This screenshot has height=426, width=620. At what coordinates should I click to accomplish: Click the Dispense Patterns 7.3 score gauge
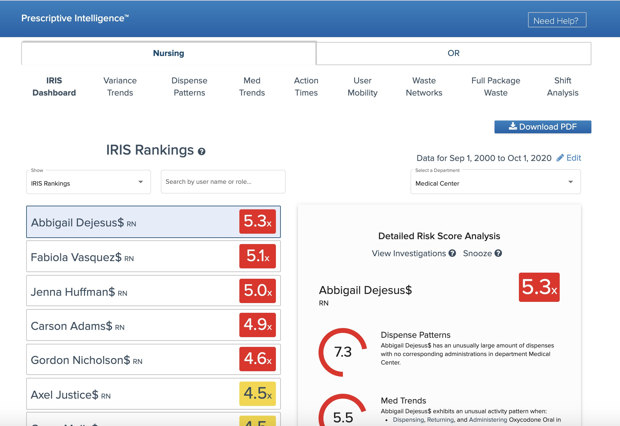[343, 352]
